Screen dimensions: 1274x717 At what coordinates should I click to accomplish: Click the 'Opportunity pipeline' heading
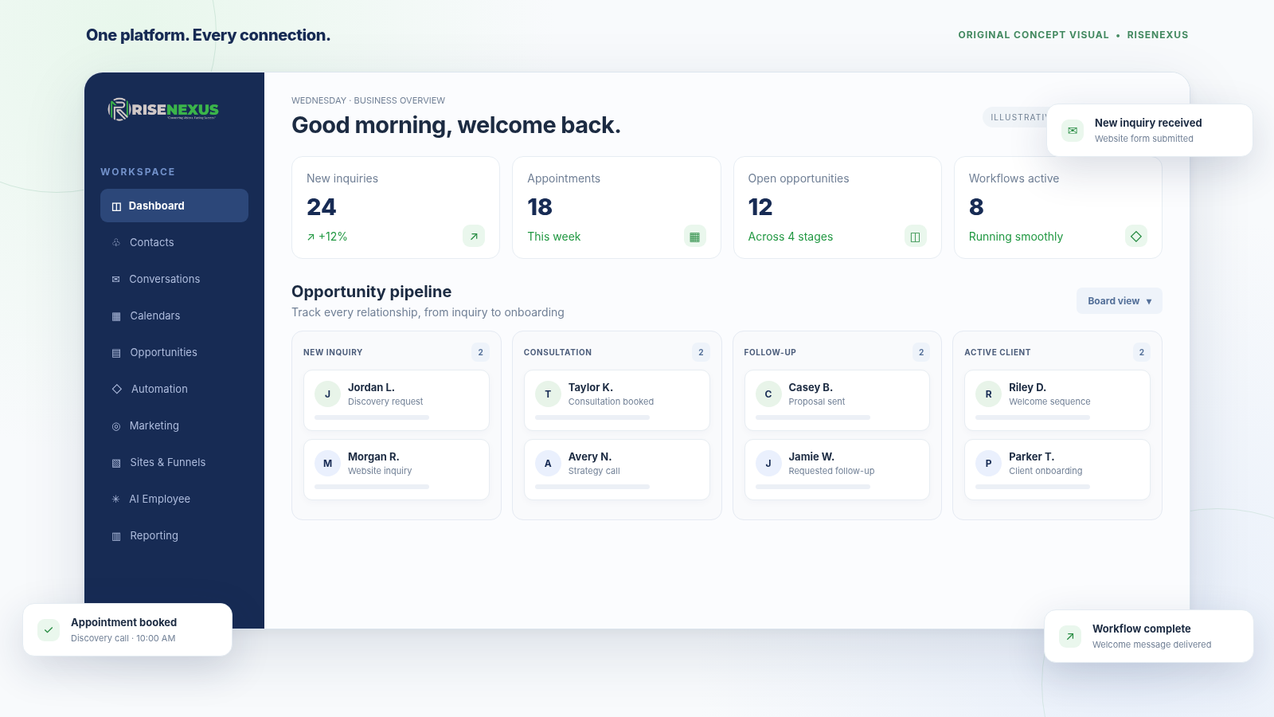(372, 292)
